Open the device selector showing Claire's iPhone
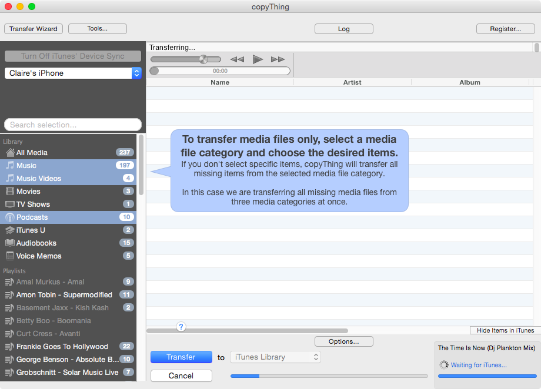This screenshot has height=389, width=541. coord(73,73)
